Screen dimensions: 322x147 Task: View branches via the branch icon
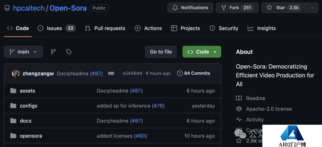pyautogui.click(x=53, y=52)
